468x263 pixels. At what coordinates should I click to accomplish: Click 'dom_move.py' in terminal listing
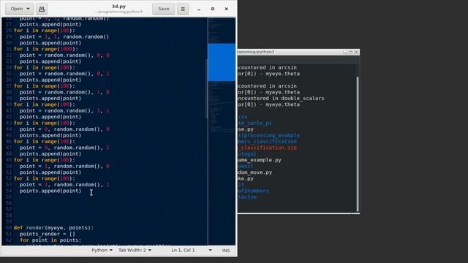[x=254, y=172]
